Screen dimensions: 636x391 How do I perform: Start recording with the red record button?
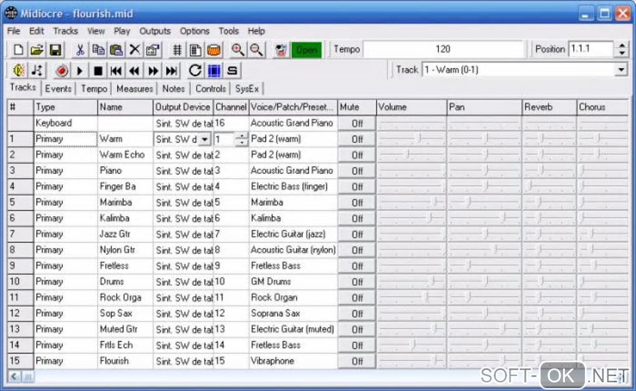(62, 70)
